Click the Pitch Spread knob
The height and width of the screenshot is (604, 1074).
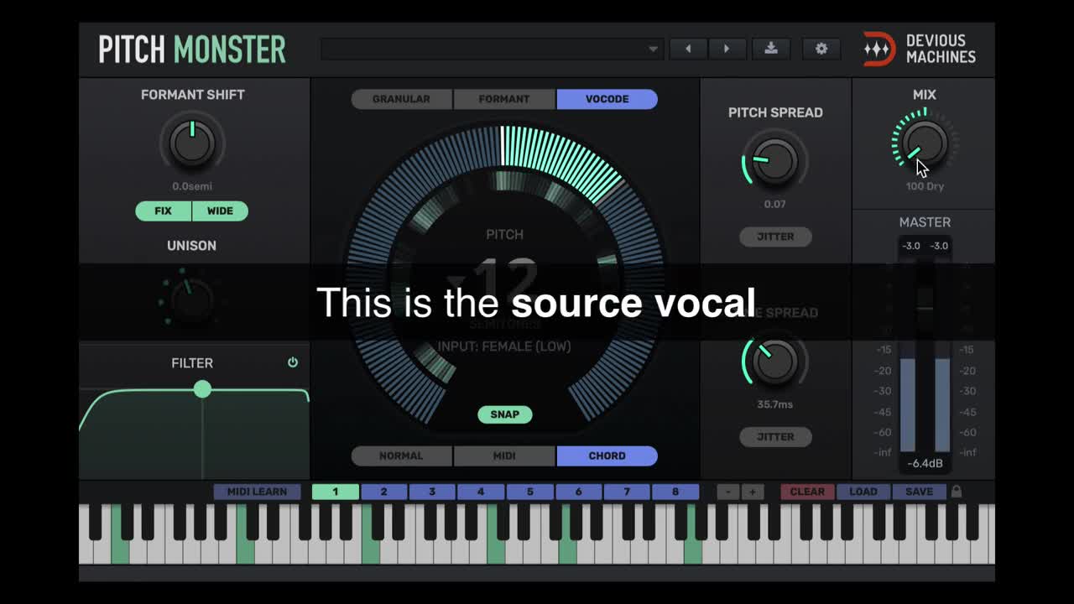point(774,159)
